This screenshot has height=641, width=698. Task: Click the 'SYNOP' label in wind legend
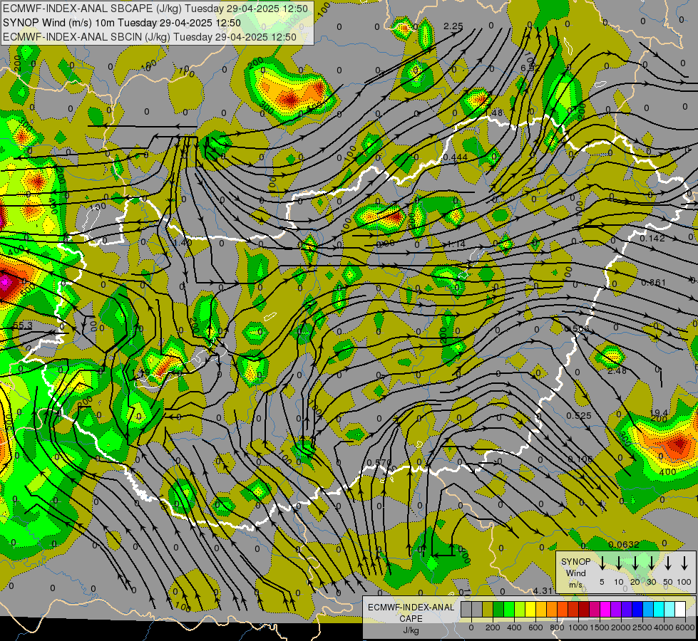[575, 561]
